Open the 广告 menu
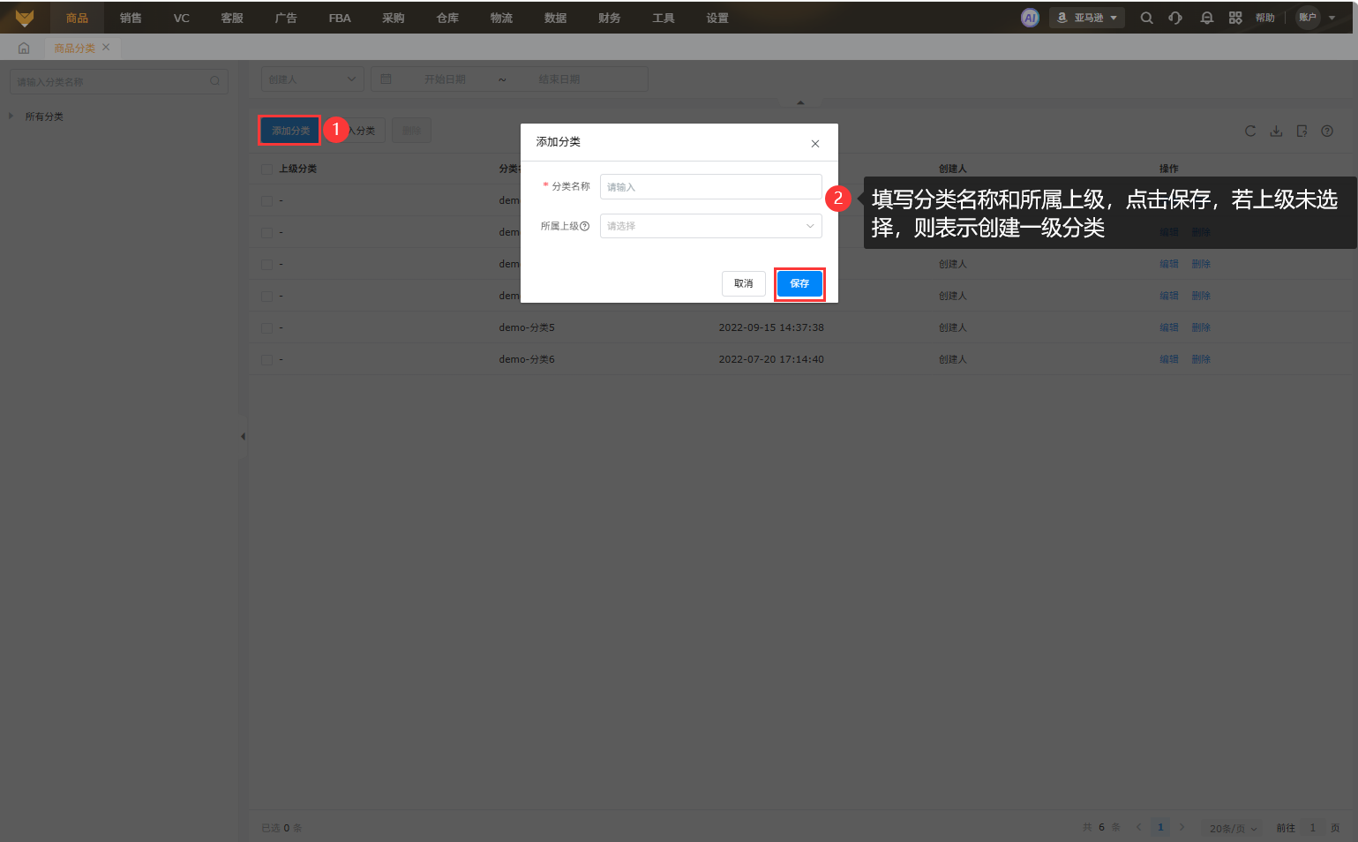This screenshot has width=1358, height=842. (x=286, y=18)
